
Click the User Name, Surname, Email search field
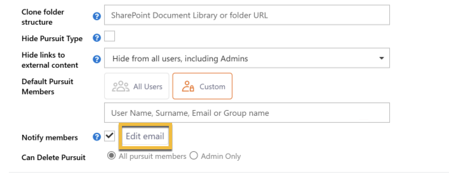click(x=247, y=113)
